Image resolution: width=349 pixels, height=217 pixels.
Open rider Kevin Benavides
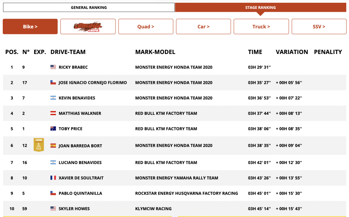pos(77,98)
